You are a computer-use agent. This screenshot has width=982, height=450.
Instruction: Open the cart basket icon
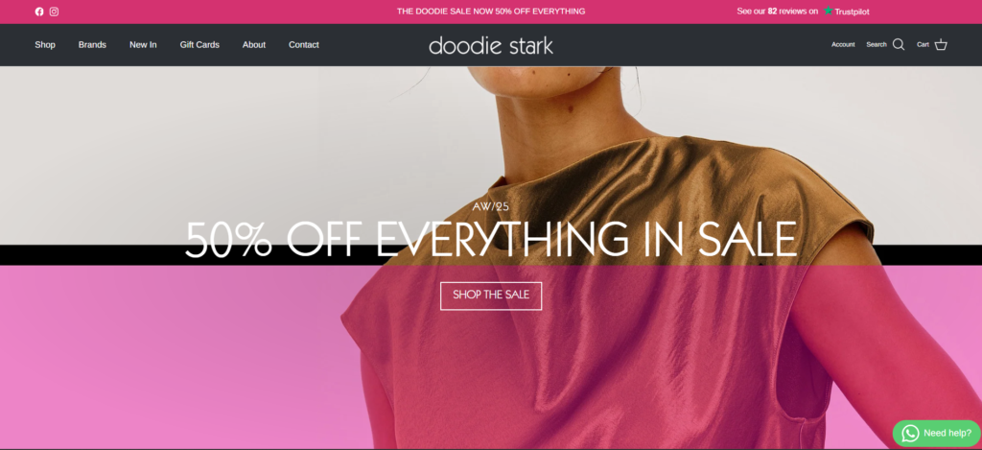(x=941, y=44)
